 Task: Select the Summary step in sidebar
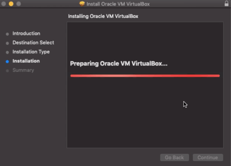point(23,70)
